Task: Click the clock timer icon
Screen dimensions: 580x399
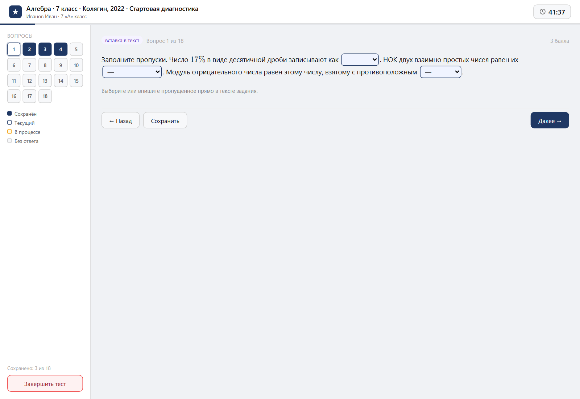Action: click(542, 12)
